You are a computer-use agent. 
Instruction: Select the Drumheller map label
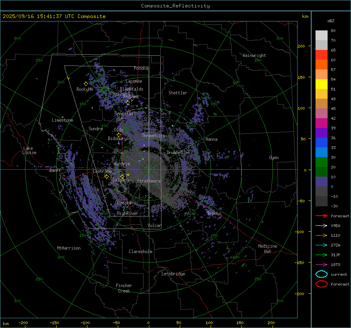178,152
